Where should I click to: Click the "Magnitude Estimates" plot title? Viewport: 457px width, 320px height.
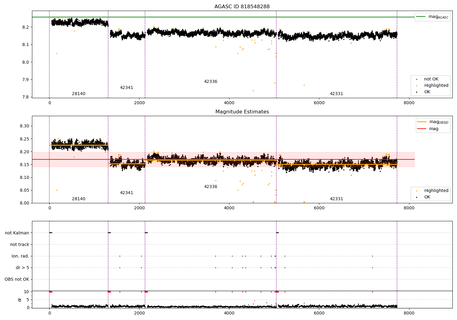pos(242,112)
